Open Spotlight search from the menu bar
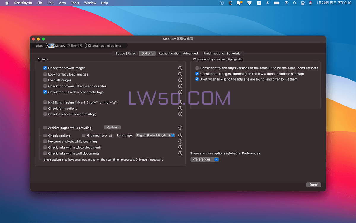Screen dimensions: 356x223 tap(295, 3)
